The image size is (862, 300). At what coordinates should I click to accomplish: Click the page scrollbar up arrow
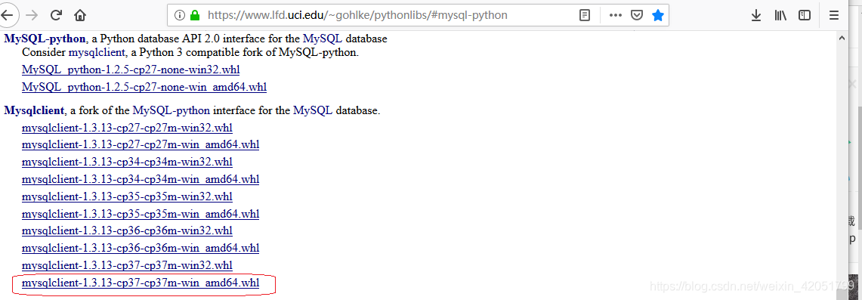click(x=842, y=37)
